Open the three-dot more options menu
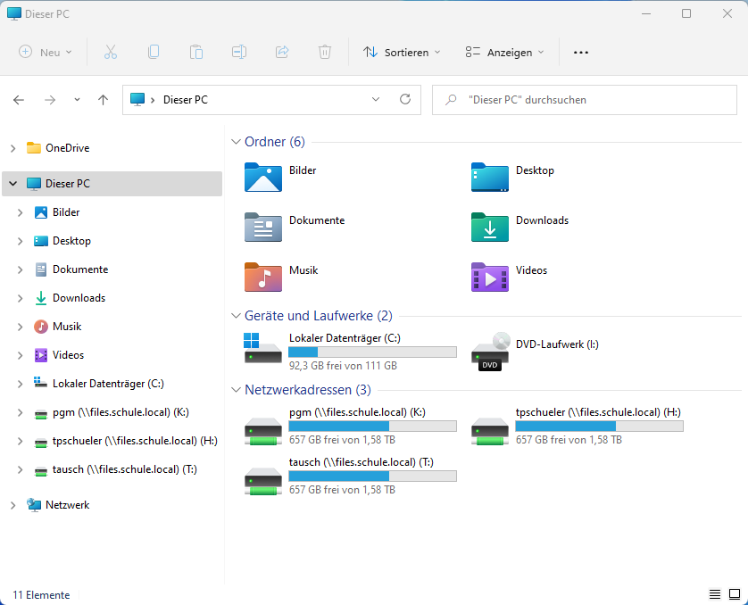This screenshot has height=605, width=748. click(x=580, y=53)
